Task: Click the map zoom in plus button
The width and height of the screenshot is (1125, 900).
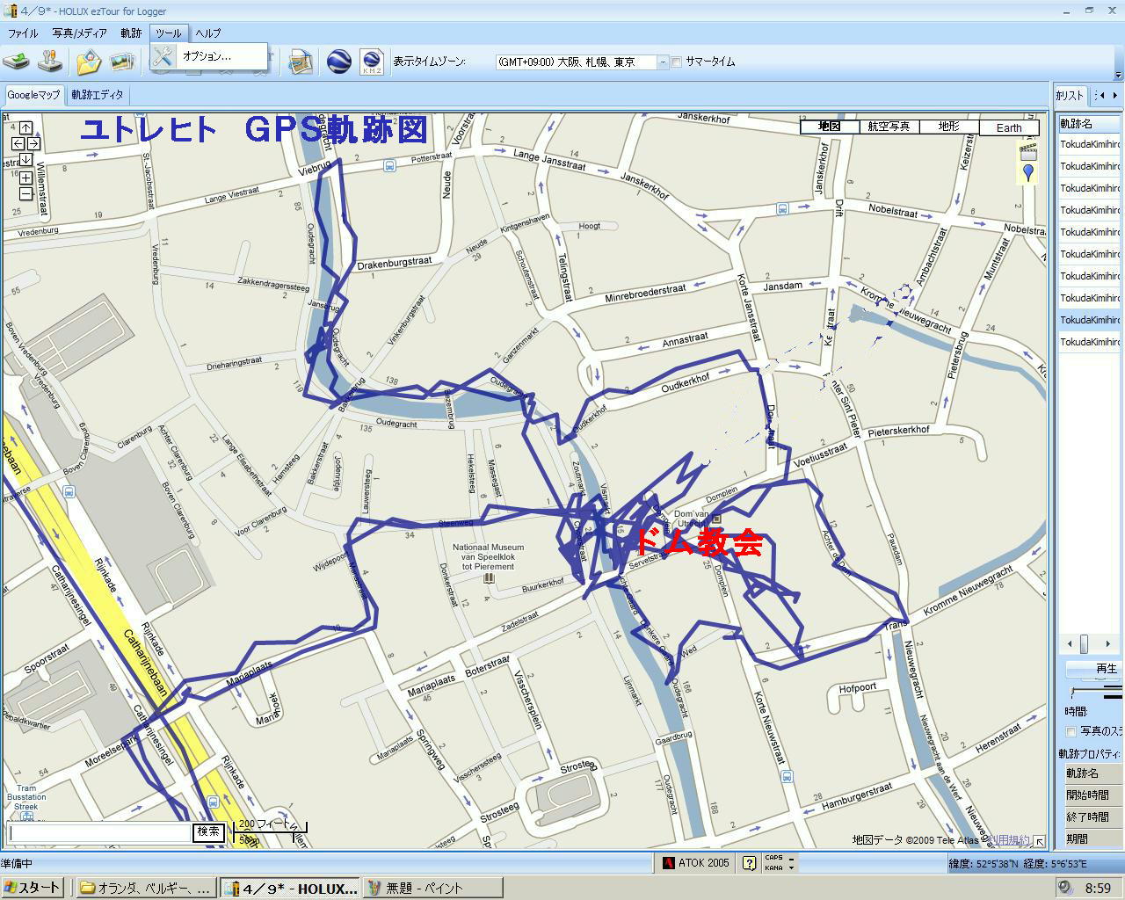Action: 25,178
